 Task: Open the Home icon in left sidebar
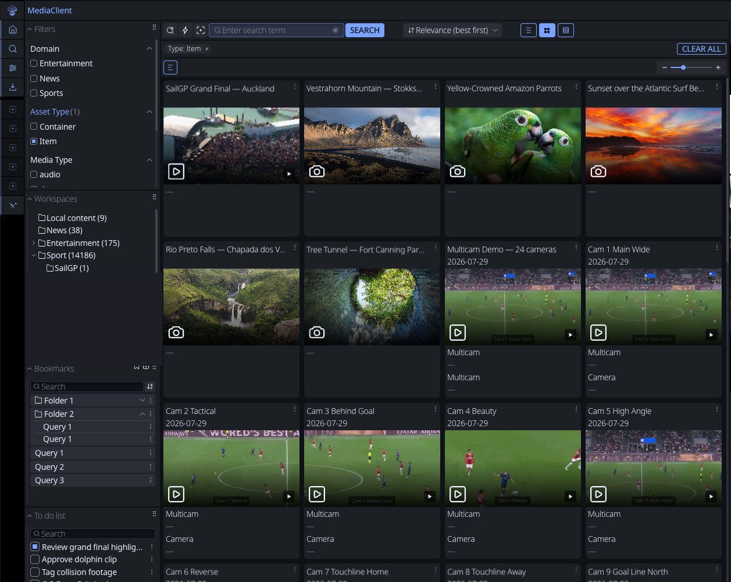pos(13,30)
